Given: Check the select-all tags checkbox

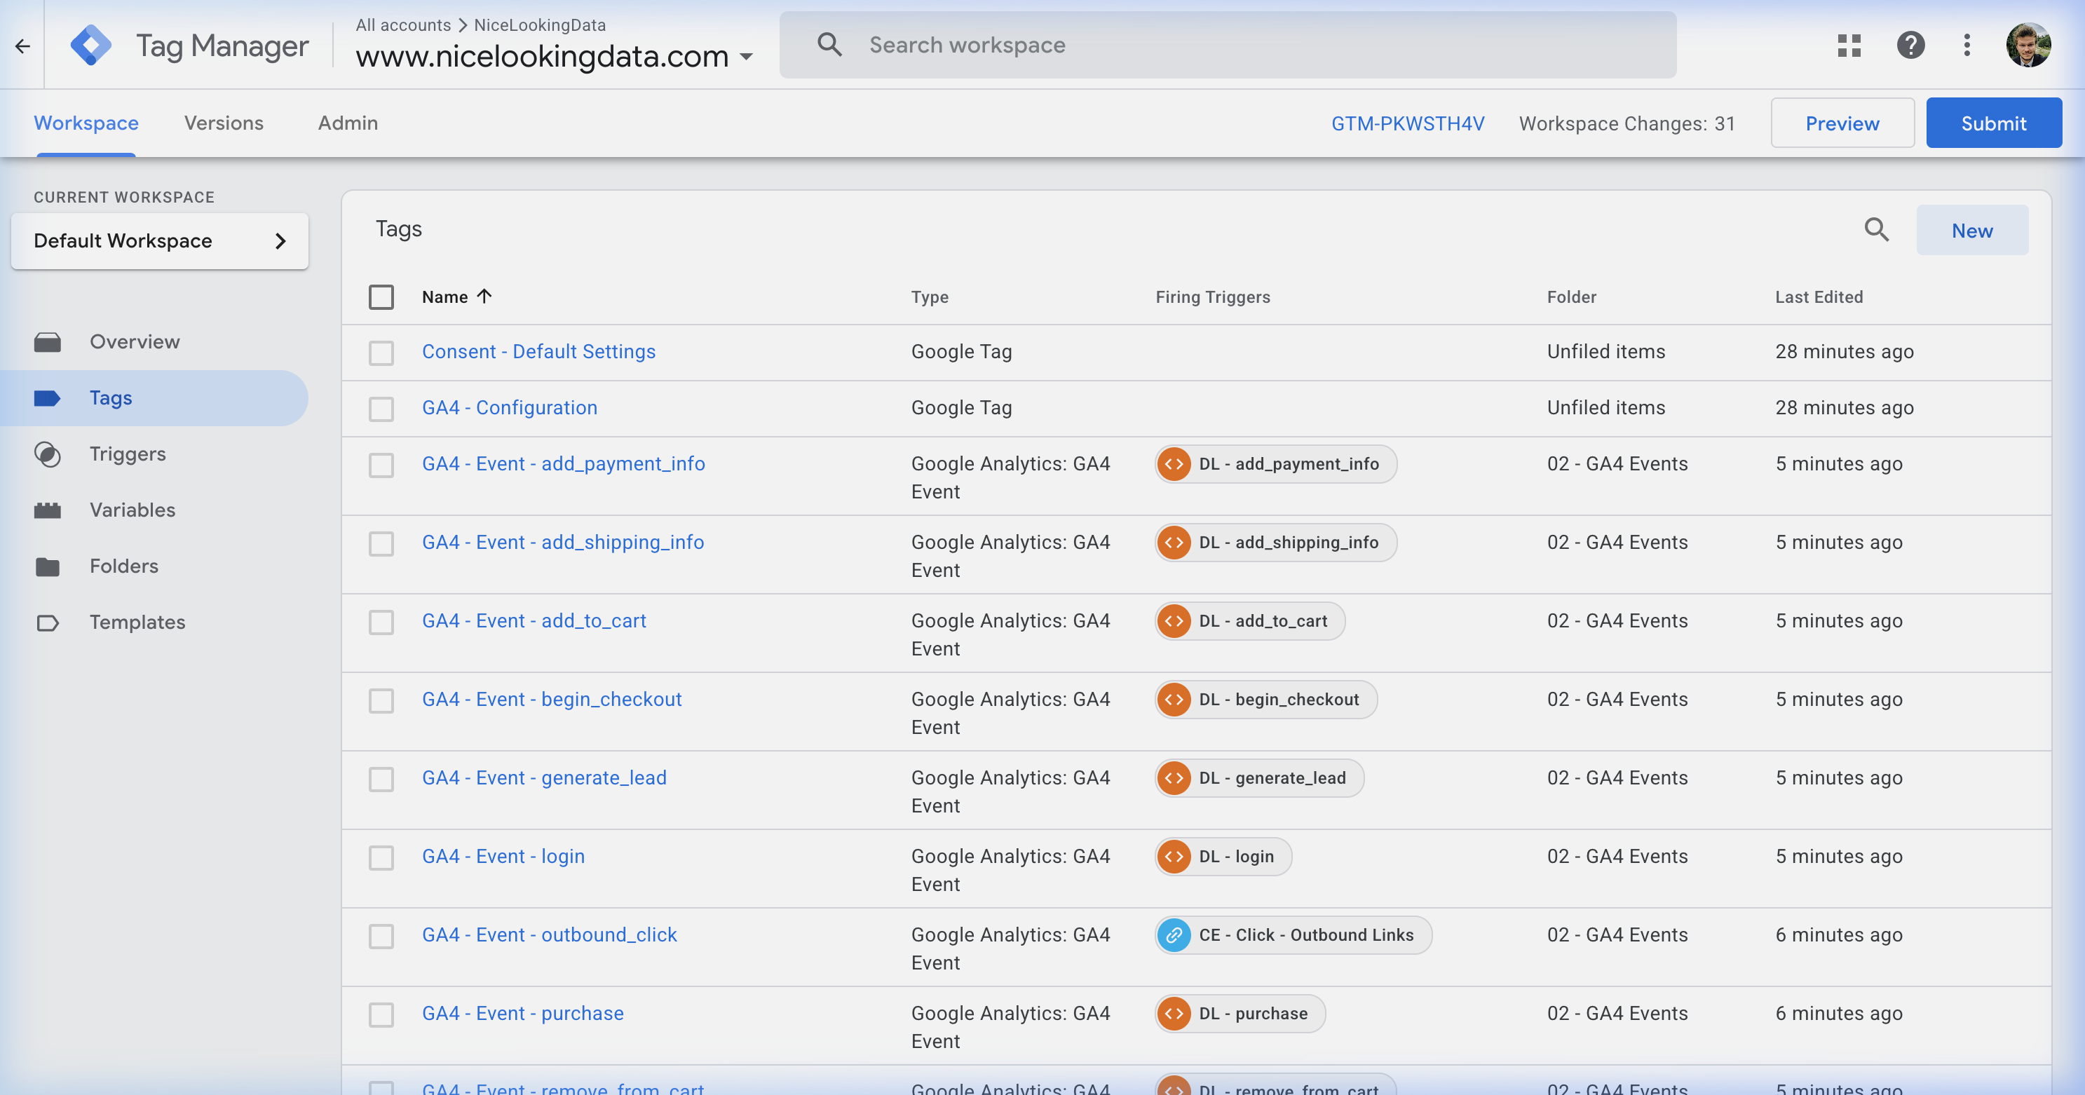Looking at the screenshot, I should pos(381,297).
